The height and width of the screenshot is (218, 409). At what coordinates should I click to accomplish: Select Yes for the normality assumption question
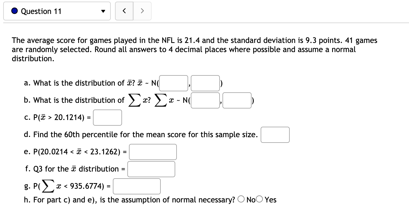click(259, 199)
